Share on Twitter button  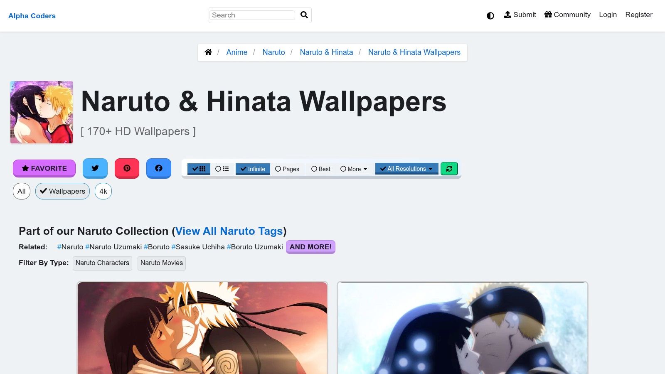tap(95, 168)
